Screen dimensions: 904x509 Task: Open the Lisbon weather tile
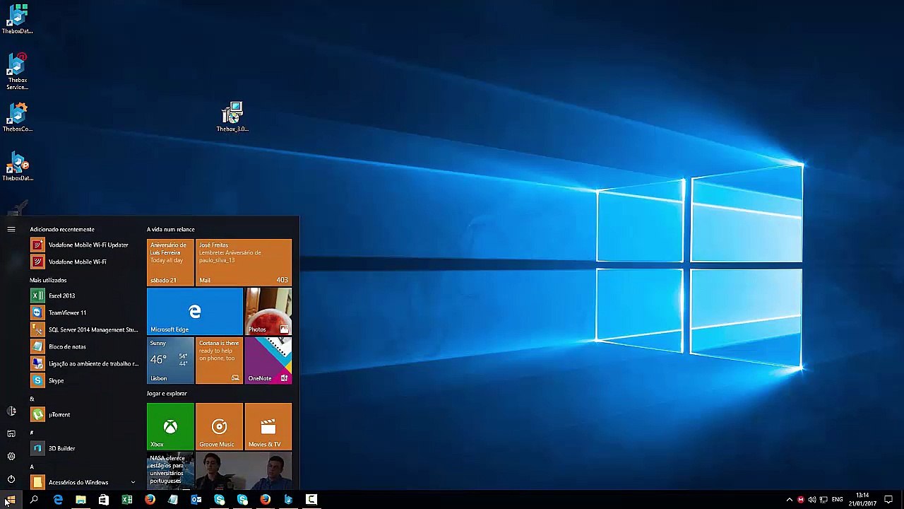click(170, 360)
